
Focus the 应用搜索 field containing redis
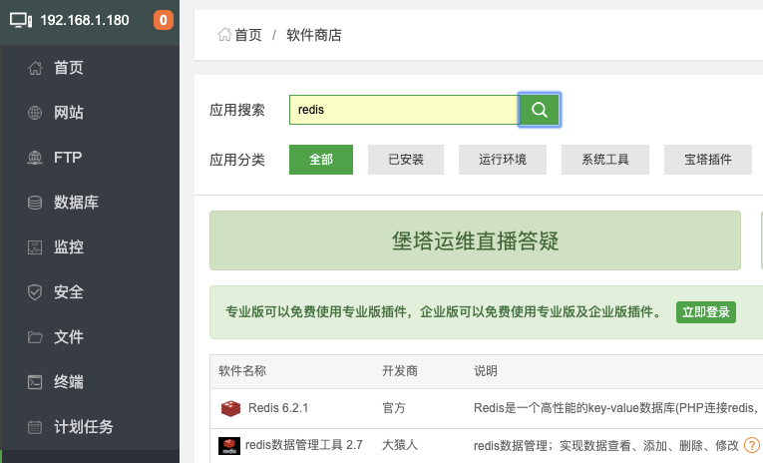pos(404,110)
